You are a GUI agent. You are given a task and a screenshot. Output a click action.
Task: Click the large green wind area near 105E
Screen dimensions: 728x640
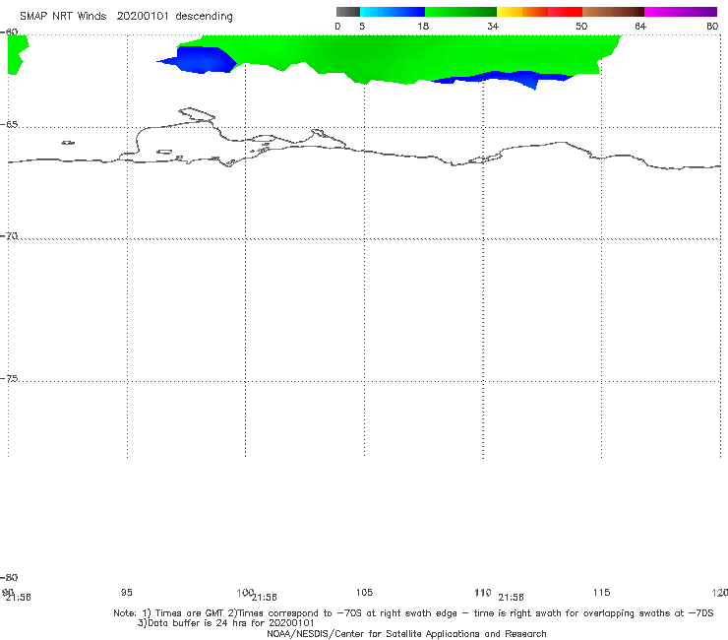(372, 53)
